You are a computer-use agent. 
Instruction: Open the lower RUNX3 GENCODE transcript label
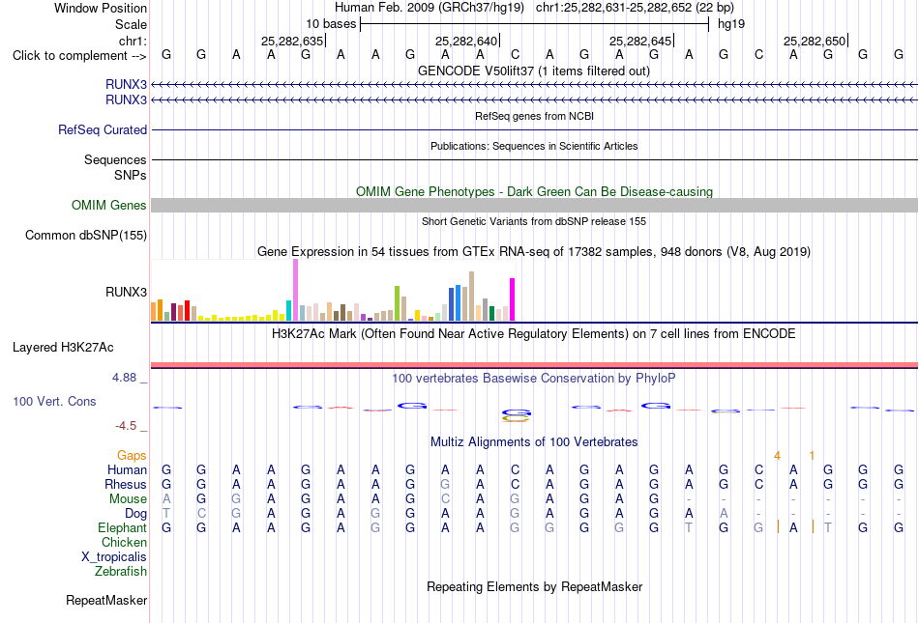coord(126,100)
